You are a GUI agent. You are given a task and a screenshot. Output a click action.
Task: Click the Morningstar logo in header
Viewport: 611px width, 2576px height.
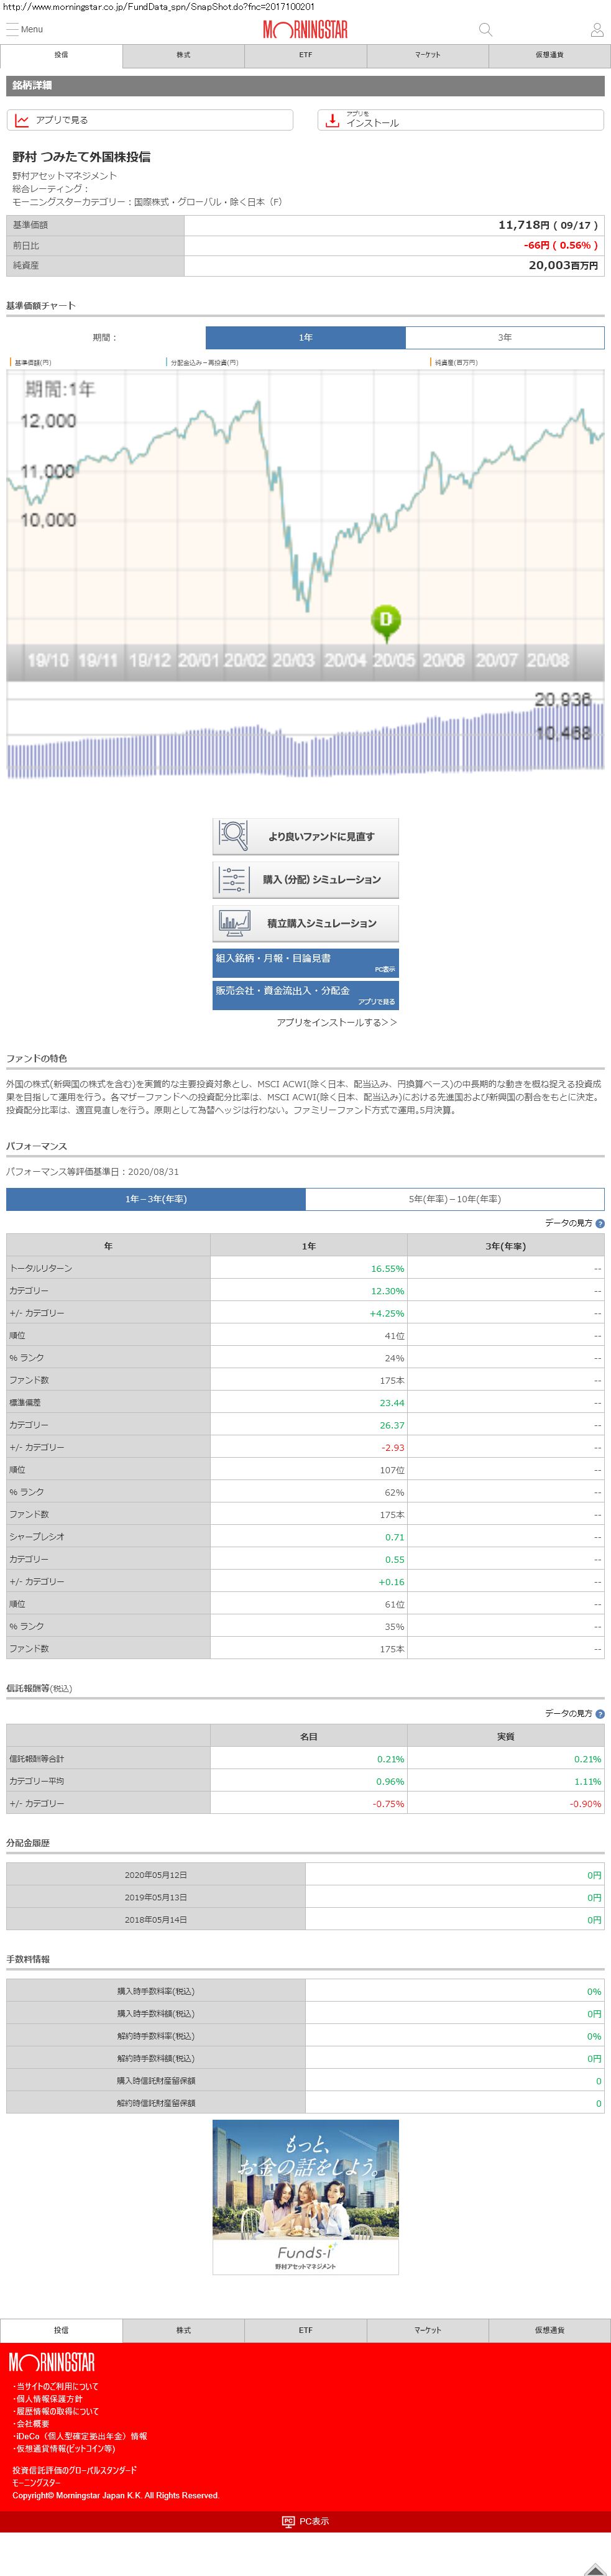point(305,30)
